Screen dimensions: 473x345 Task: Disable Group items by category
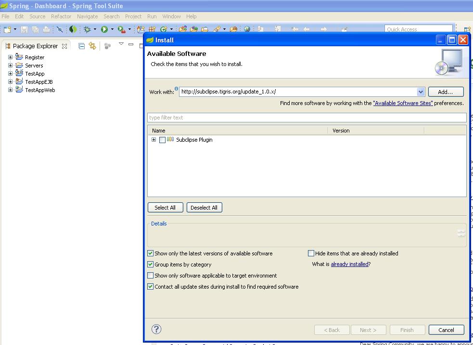click(x=151, y=264)
